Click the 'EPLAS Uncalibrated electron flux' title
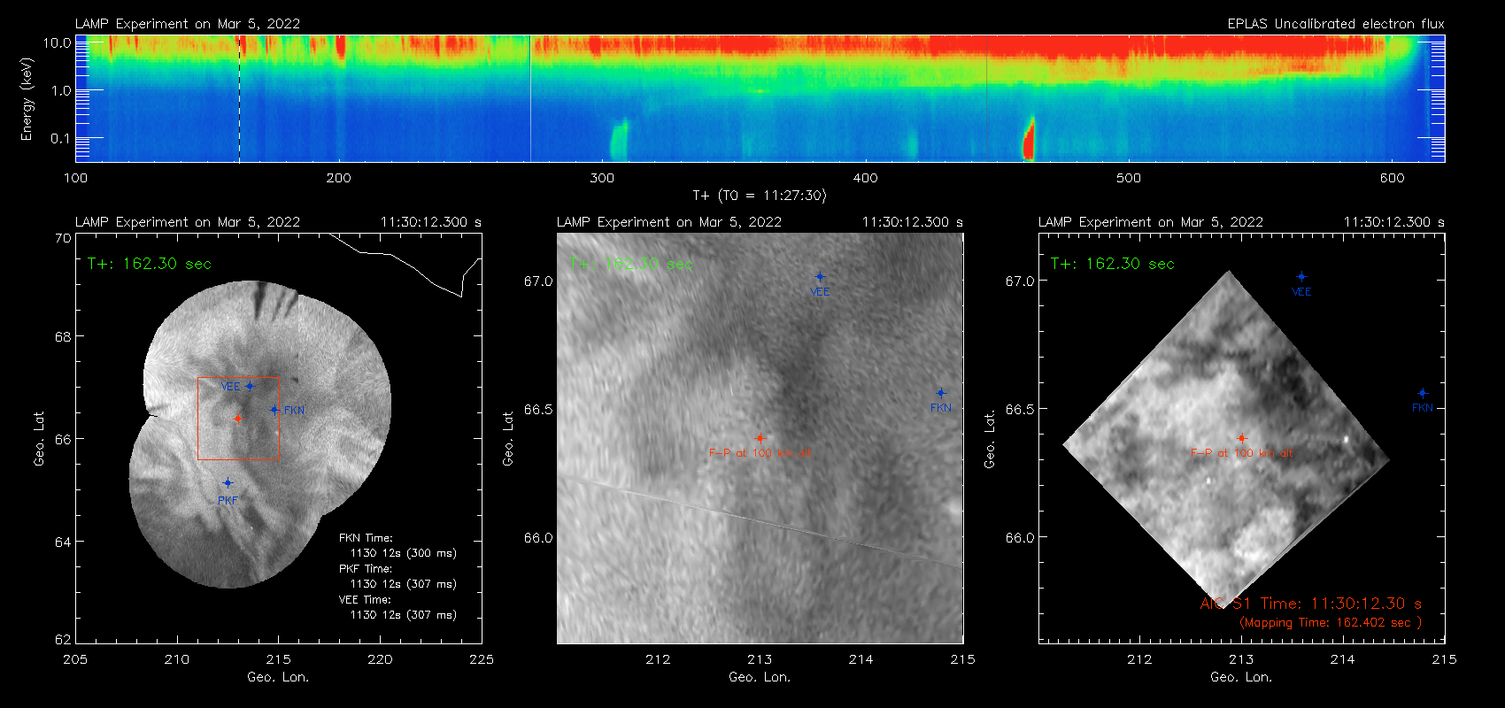The height and width of the screenshot is (708, 1505). point(1336,24)
